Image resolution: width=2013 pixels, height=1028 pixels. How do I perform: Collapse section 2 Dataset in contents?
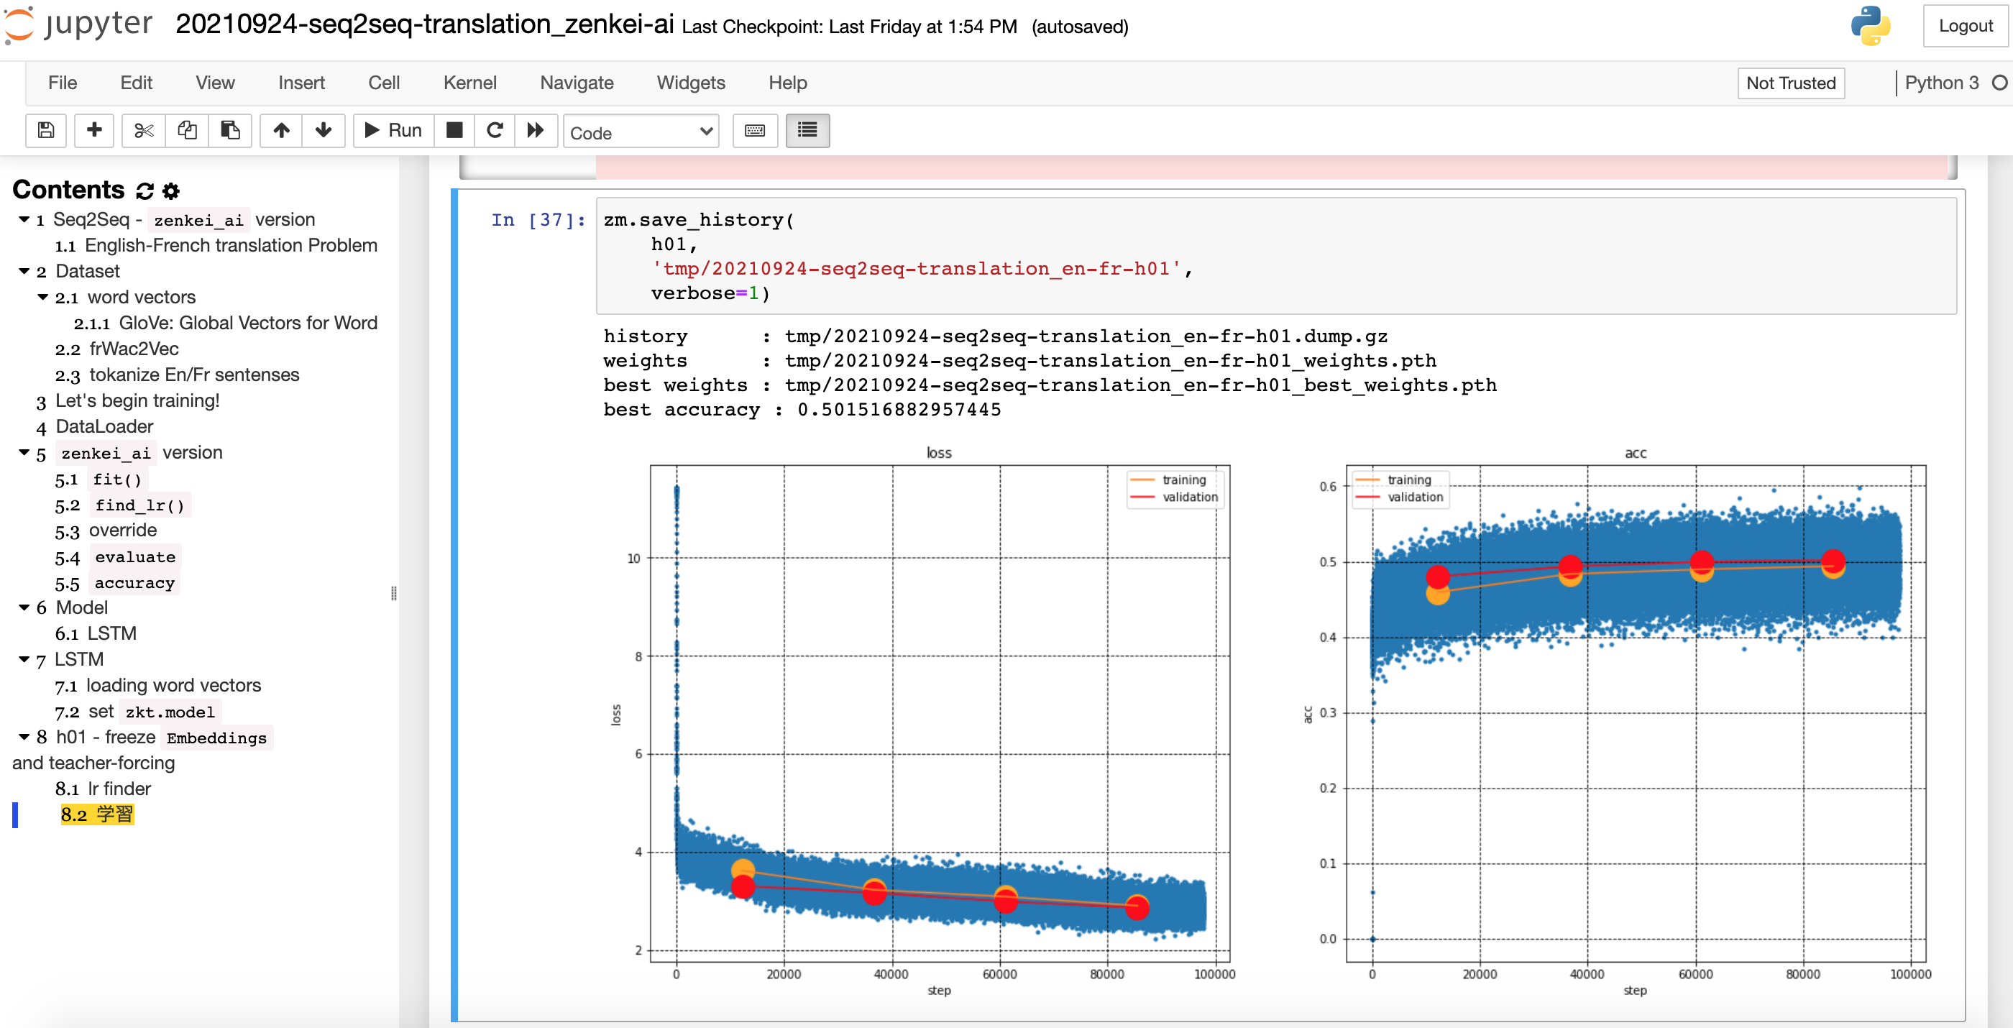[x=24, y=271]
